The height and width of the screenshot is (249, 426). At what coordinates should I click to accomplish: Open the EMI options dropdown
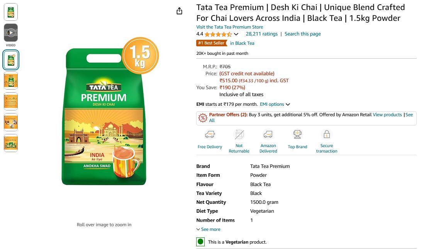click(275, 104)
